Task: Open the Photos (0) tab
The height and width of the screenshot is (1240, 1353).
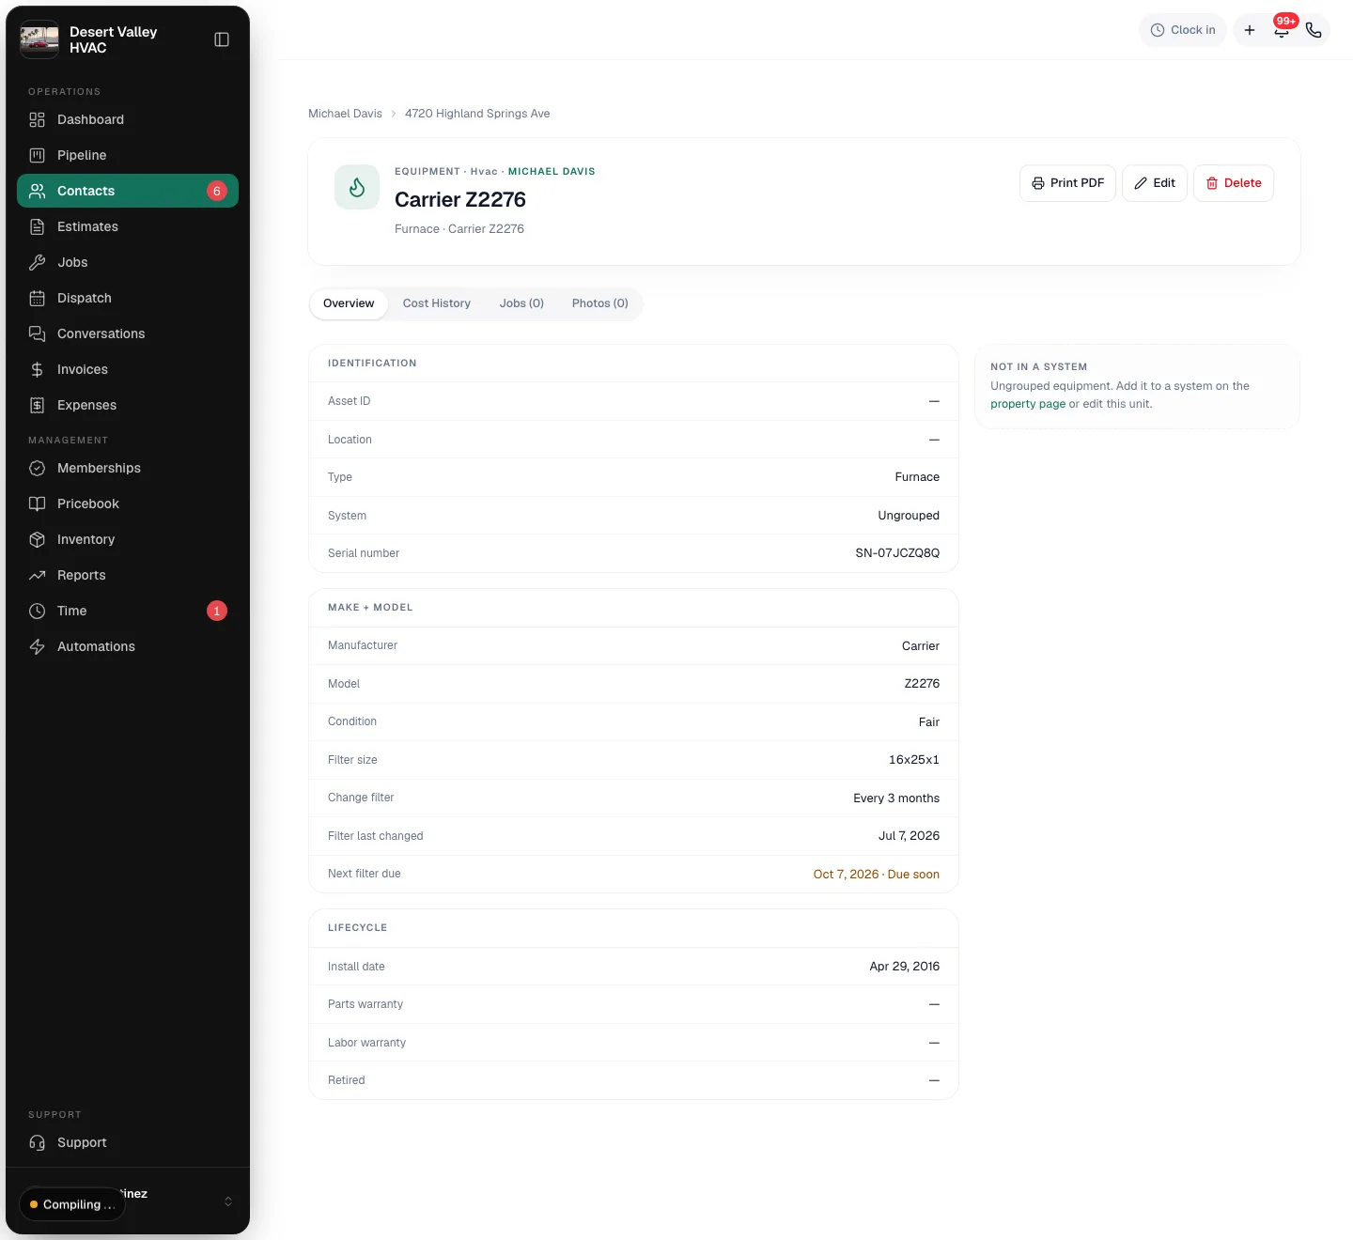Action: [x=600, y=303]
